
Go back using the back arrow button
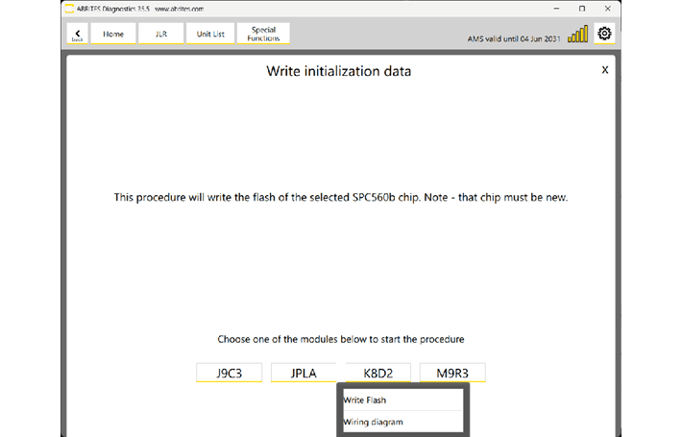click(78, 34)
